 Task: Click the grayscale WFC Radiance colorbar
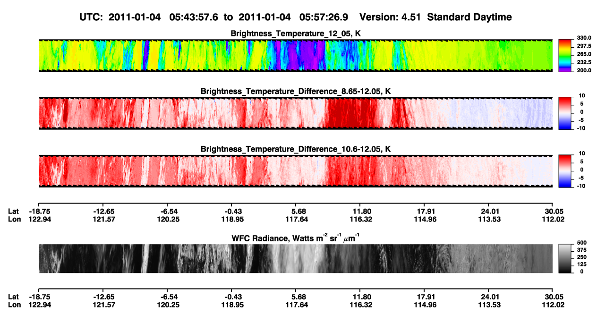click(564, 258)
